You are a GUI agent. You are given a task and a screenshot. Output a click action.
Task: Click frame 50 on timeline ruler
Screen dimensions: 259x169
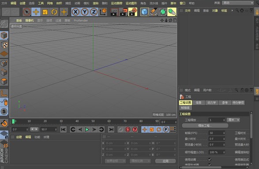click(93, 121)
